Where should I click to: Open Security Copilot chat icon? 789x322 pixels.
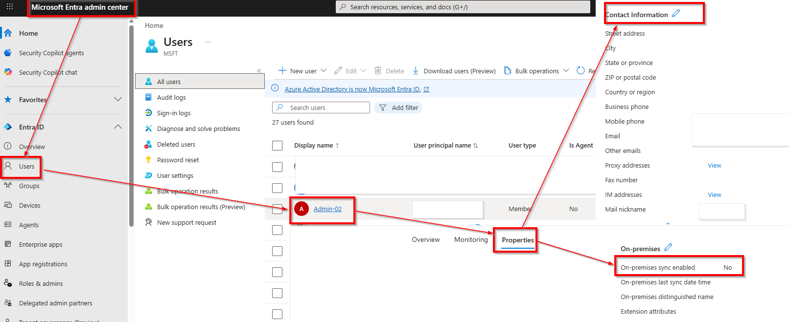(x=8, y=72)
